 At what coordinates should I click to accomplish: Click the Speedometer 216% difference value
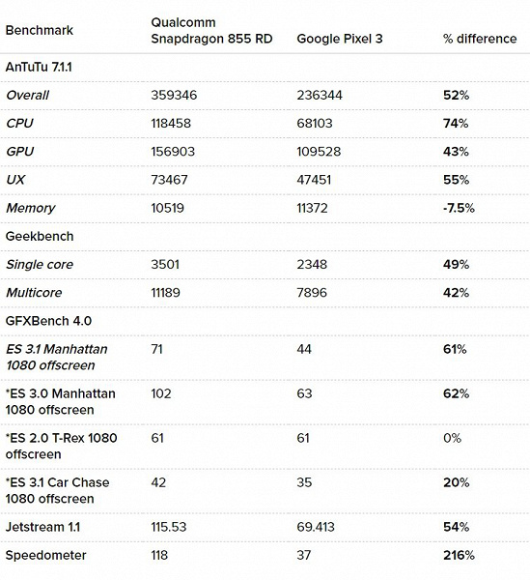point(459,555)
